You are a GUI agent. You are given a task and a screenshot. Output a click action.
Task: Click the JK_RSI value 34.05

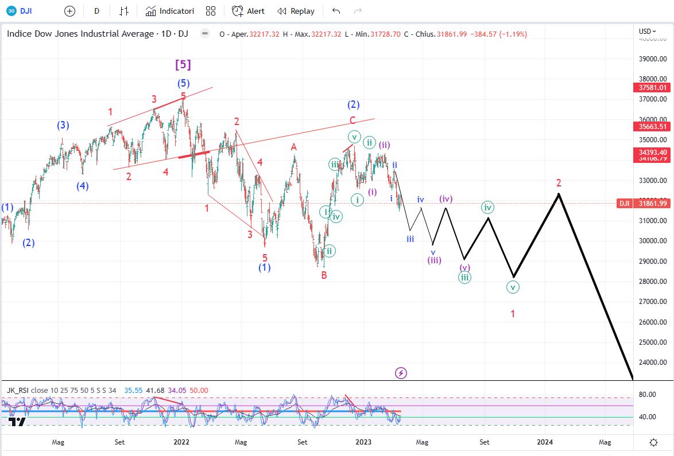pos(177,390)
